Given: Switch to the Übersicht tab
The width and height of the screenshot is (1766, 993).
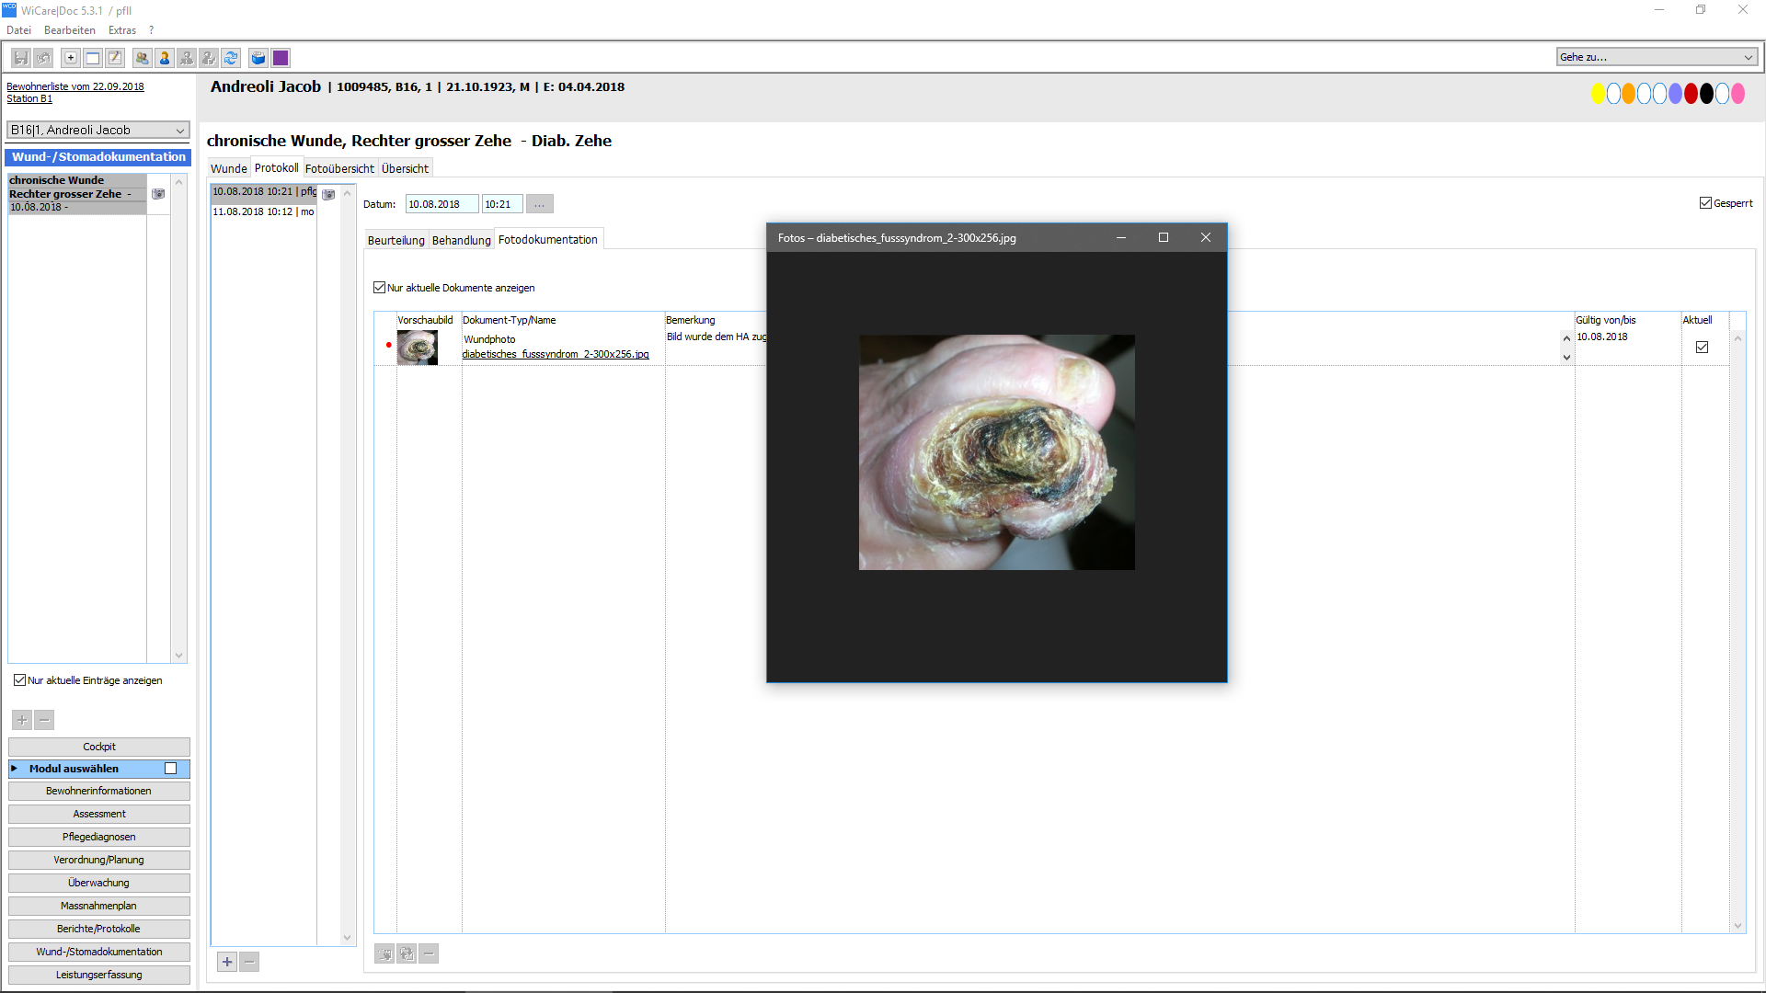Looking at the screenshot, I should pos(405,168).
